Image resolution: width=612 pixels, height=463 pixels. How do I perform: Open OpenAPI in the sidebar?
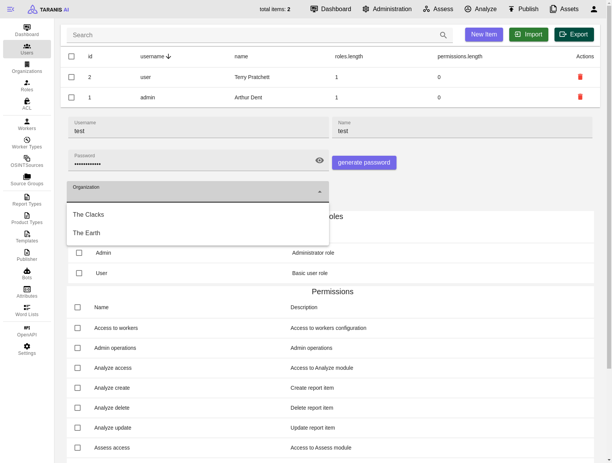click(27, 331)
